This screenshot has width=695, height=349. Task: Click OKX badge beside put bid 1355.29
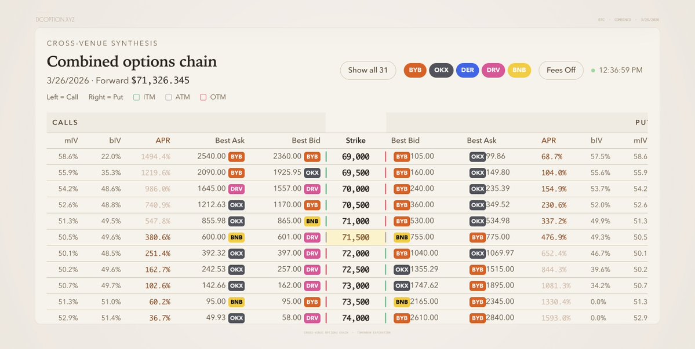click(x=402, y=269)
